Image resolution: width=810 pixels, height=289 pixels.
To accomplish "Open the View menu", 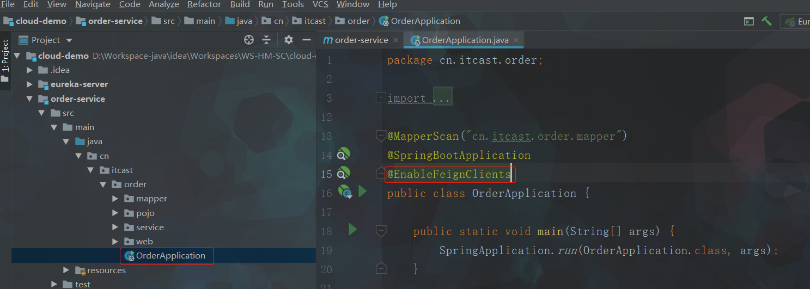I will pyautogui.click(x=57, y=4).
